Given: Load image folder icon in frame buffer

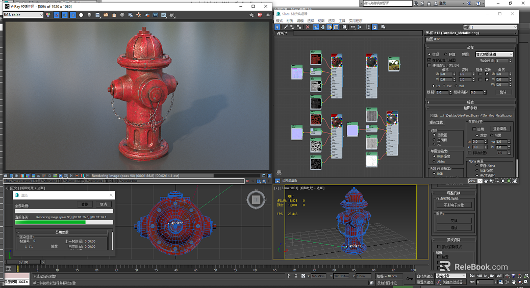Looking at the screenshot, I should click(x=106, y=15).
